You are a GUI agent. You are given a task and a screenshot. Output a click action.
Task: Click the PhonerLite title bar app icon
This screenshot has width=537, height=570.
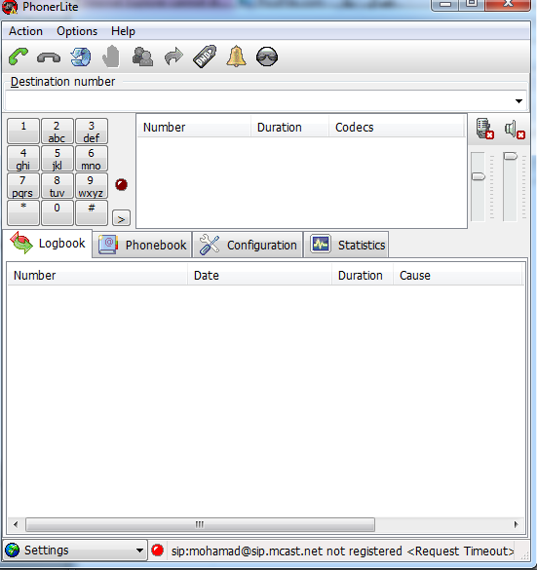coord(10,7)
